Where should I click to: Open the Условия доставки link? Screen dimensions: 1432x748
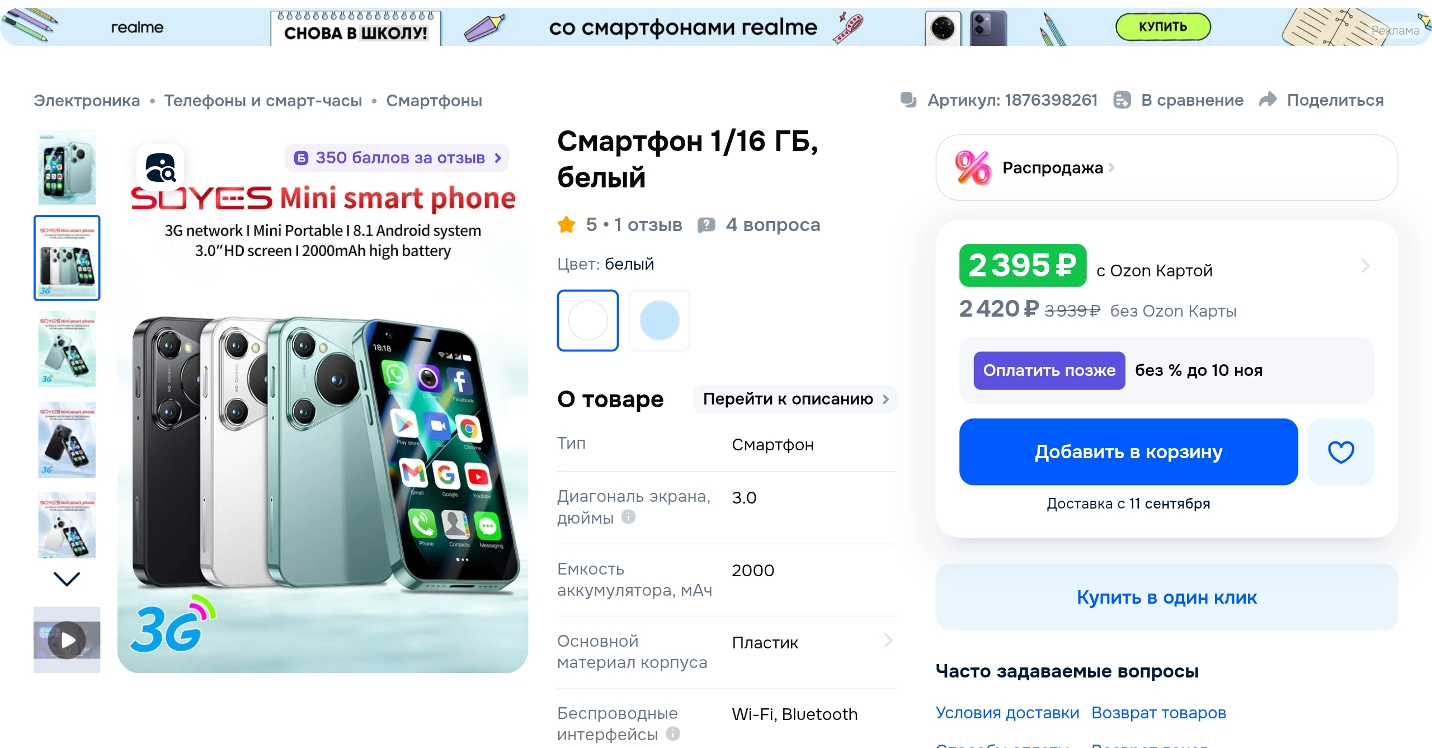tap(1007, 713)
